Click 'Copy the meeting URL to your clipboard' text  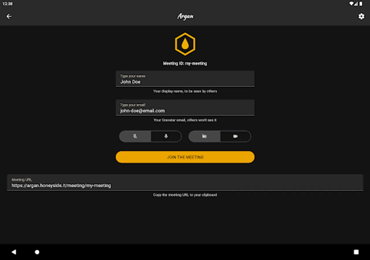(185, 195)
